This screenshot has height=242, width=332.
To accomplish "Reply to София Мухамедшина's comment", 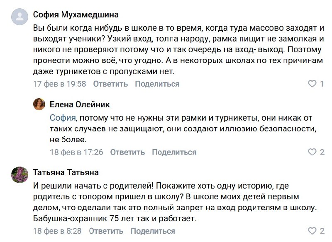I will click(110, 84).
